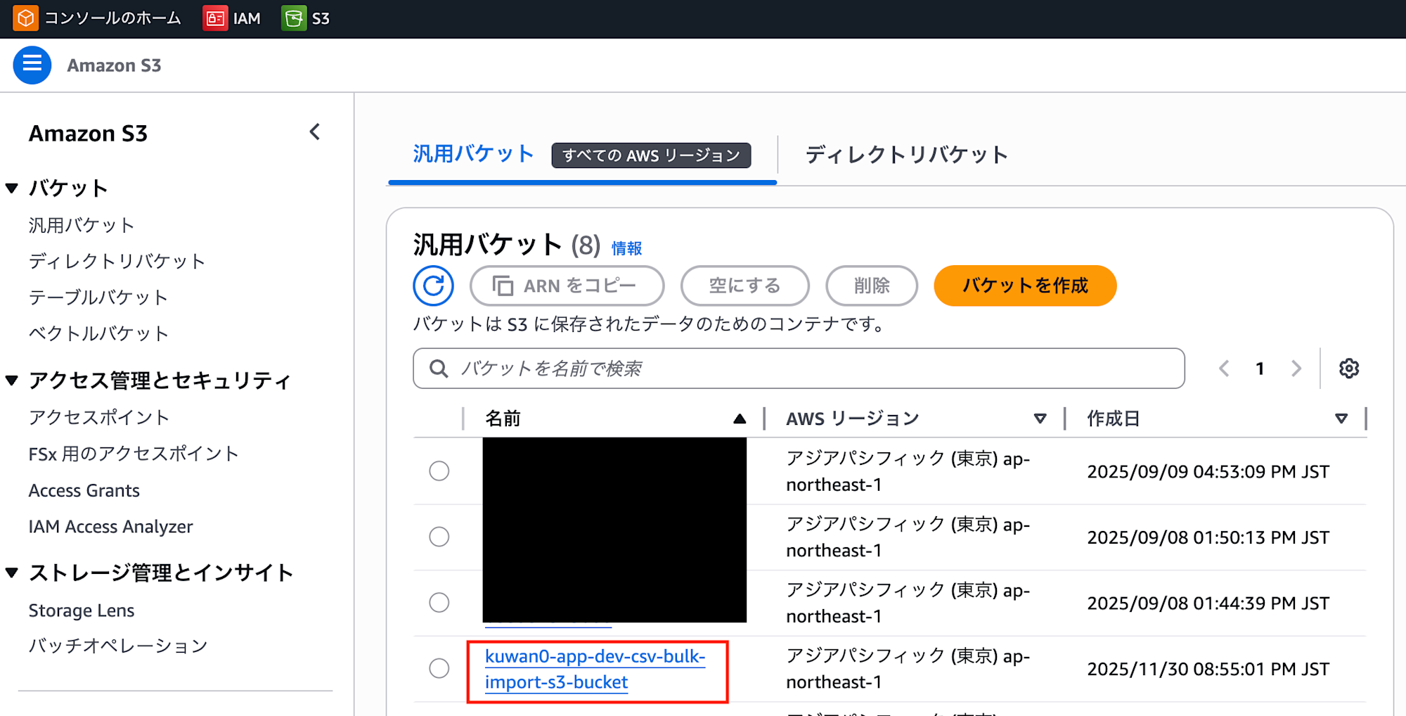Go to the next page of buckets
Viewport: 1406px width, 716px height.
pyautogui.click(x=1296, y=368)
